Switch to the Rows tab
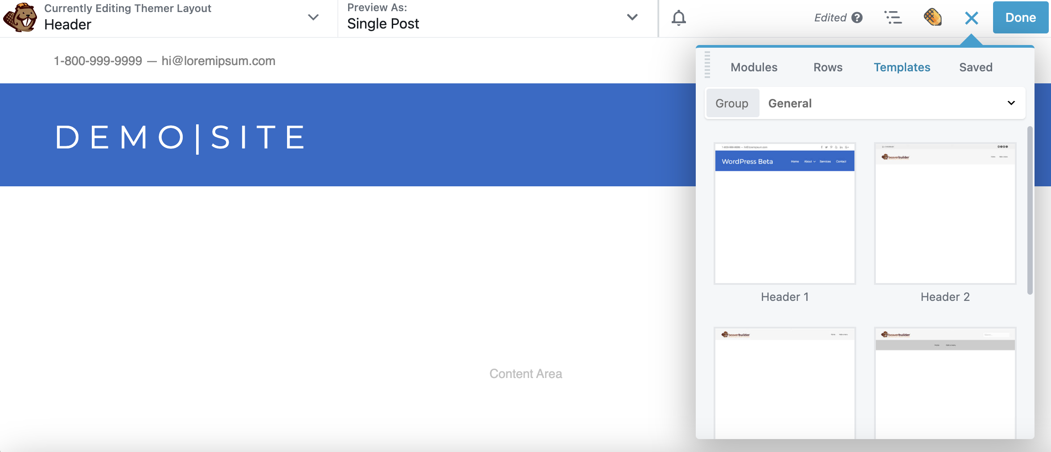Viewport: 1051px width, 452px height. tap(828, 67)
